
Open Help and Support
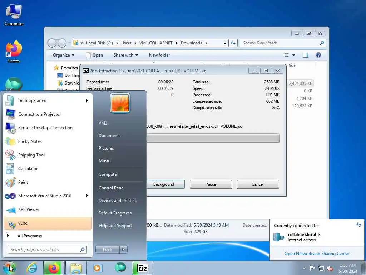(x=115, y=226)
